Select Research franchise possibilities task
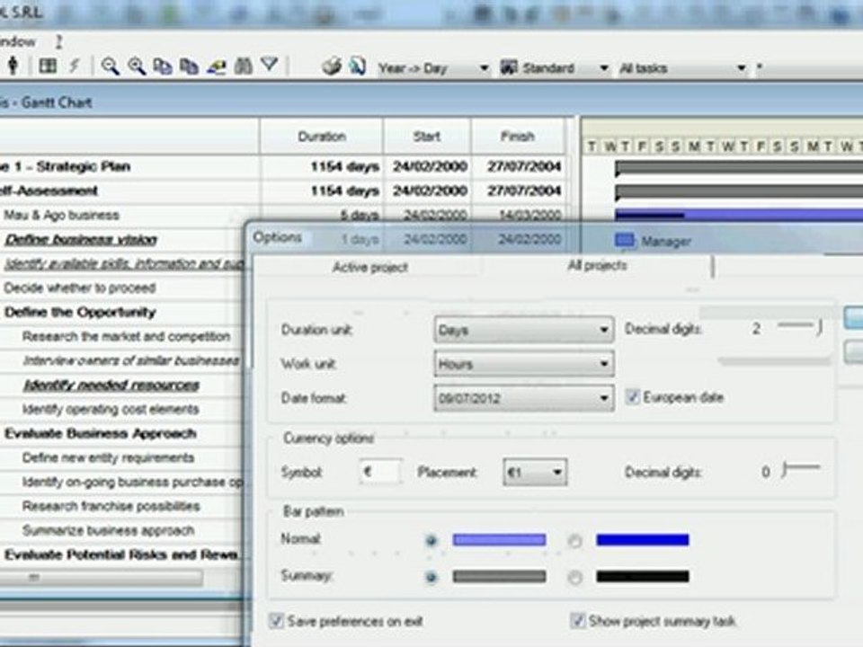Viewport: 863px width, 647px height. tap(111, 506)
